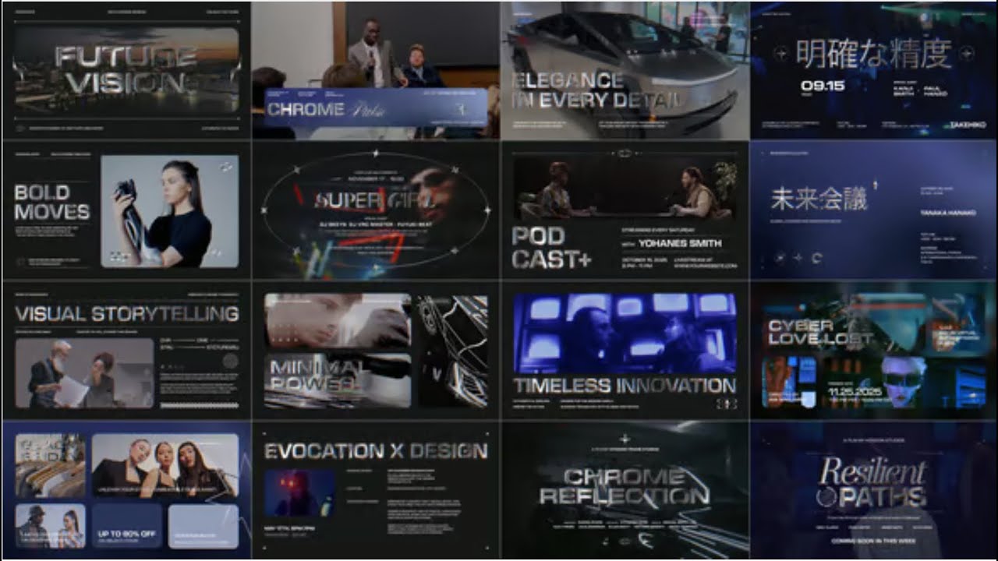998x561 pixels.
Task: Open the Elegance In Every Detail thumbnail
Action: click(625, 71)
